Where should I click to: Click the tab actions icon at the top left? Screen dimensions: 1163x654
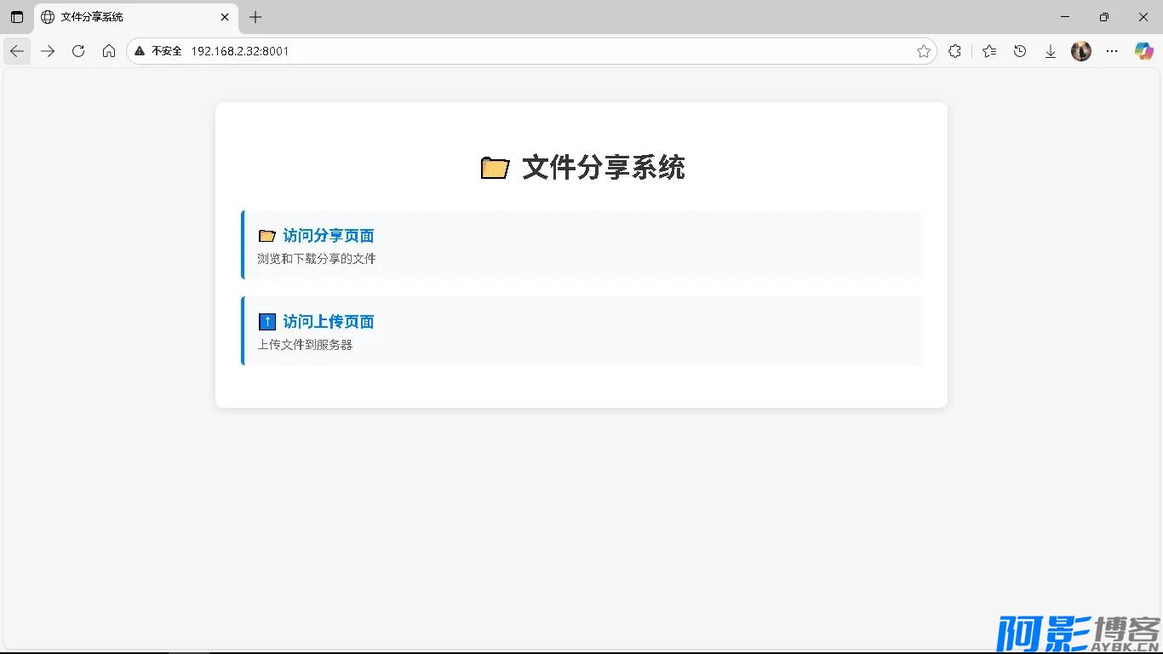(x=16, y=17)
